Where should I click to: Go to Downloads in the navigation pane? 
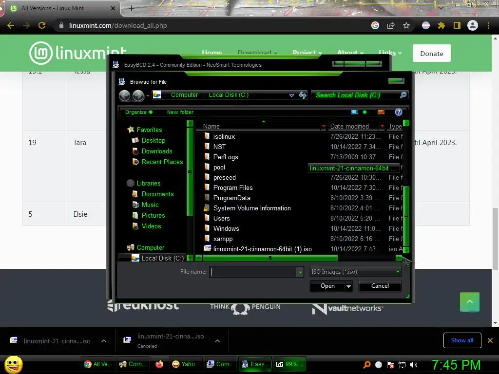156,151
